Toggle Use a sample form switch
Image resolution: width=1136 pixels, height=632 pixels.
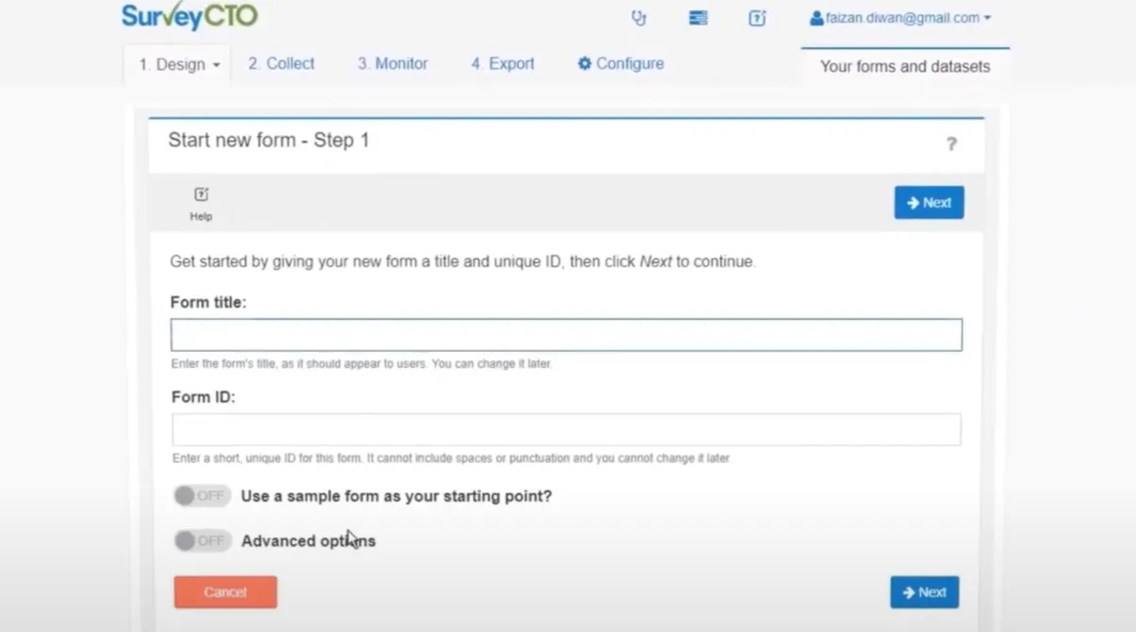[x=203, y=496]
